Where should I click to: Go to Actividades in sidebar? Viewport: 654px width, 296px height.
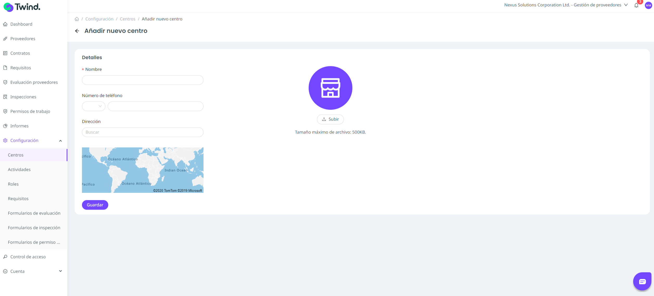click(19, 170)
